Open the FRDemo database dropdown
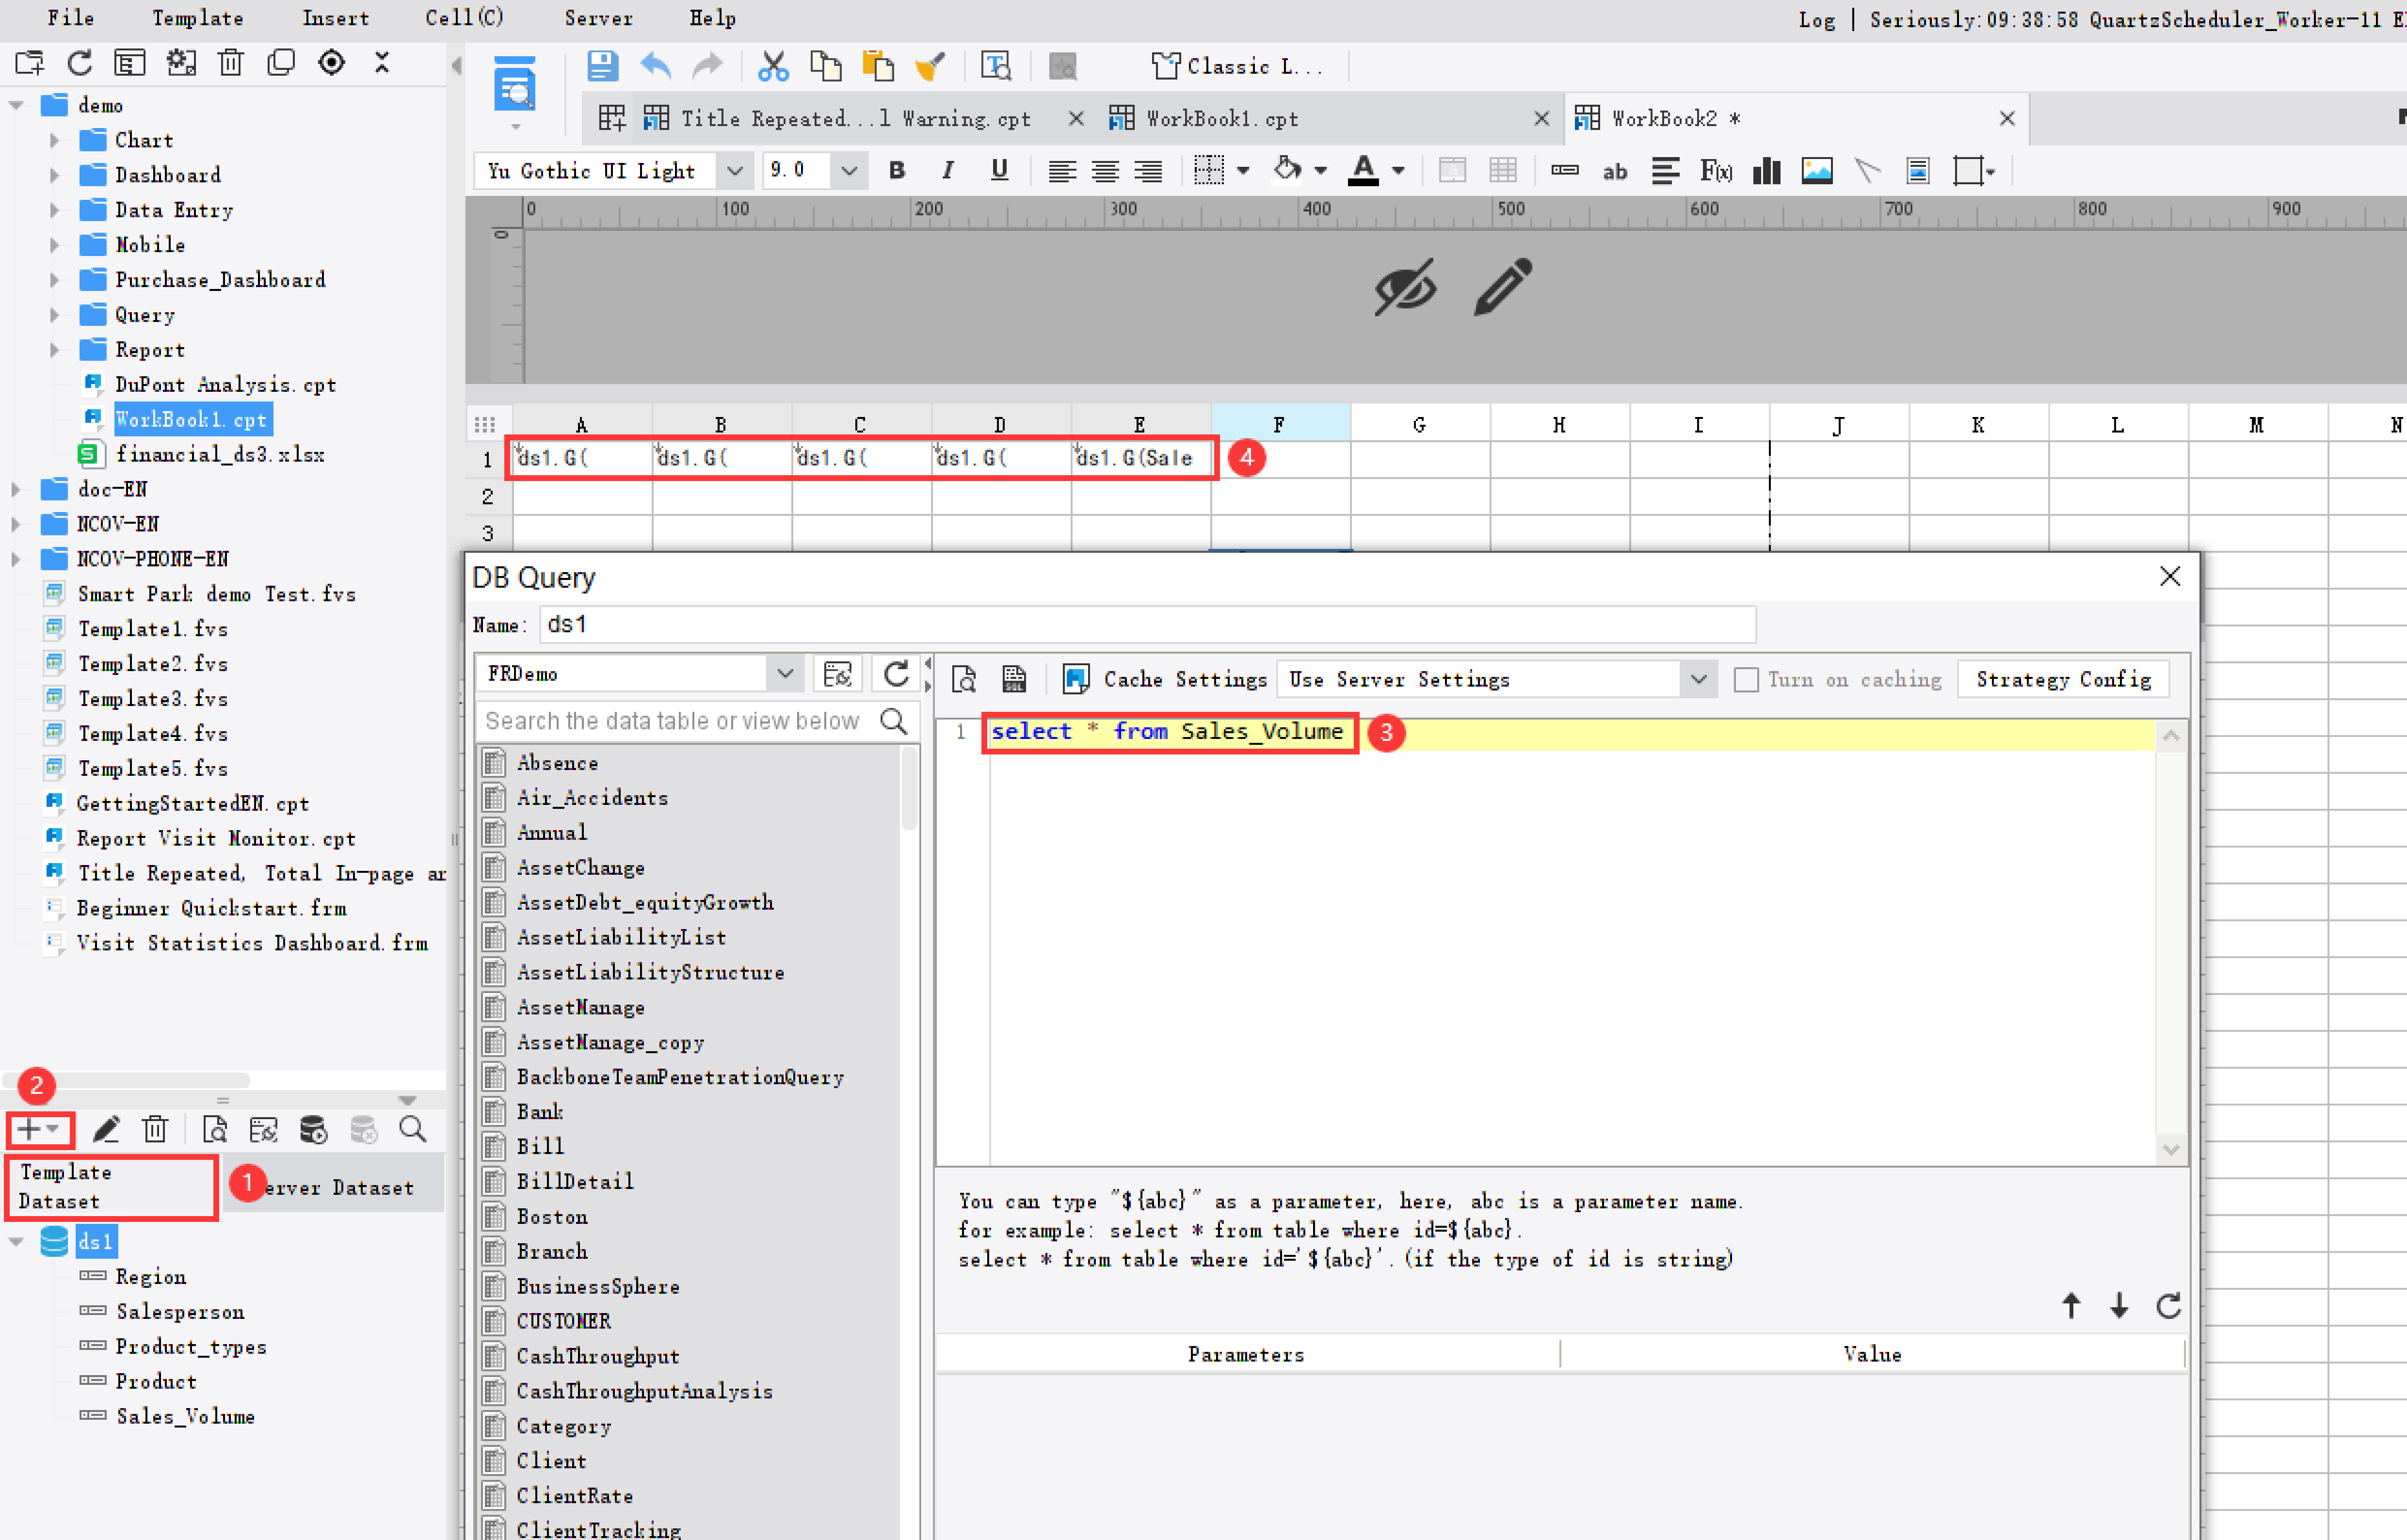The width and height of the screenshot is (2407, 1540). pos(785,674)
